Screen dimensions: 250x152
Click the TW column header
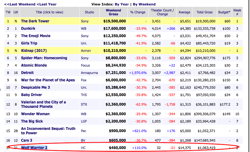click(8, 12)
